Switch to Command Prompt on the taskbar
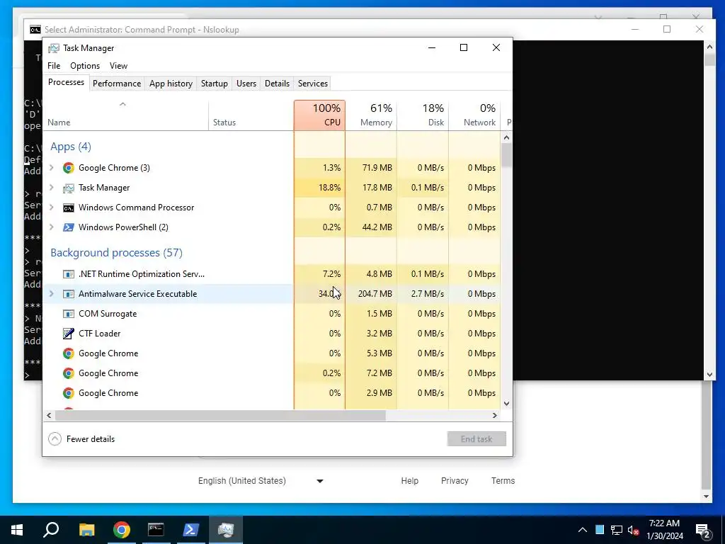Screen dimensions: 725x544 click(156, 530)
